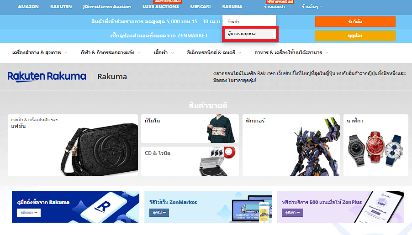Image resolution: width=412 pixels, height=235 pixels.
Task: Select ร้านค้า from Rakuma dropdown menu
Action: point(234,21)
